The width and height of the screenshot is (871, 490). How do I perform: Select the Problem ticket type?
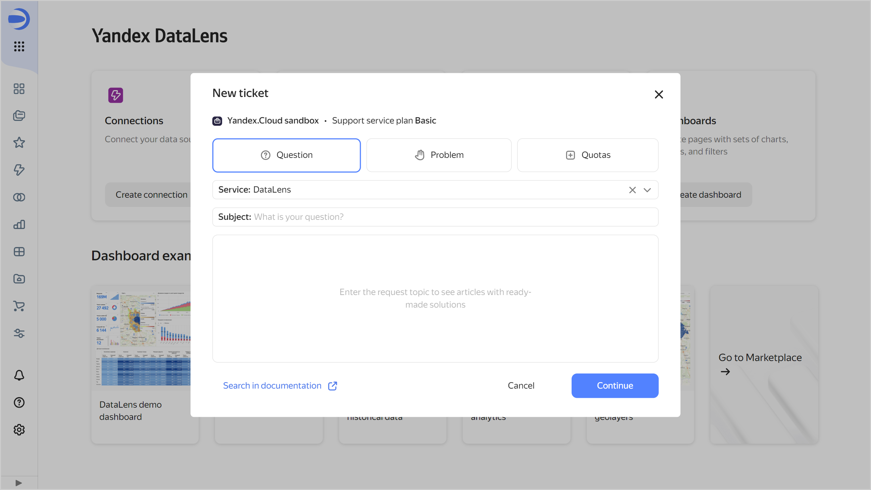coord(439,155)
